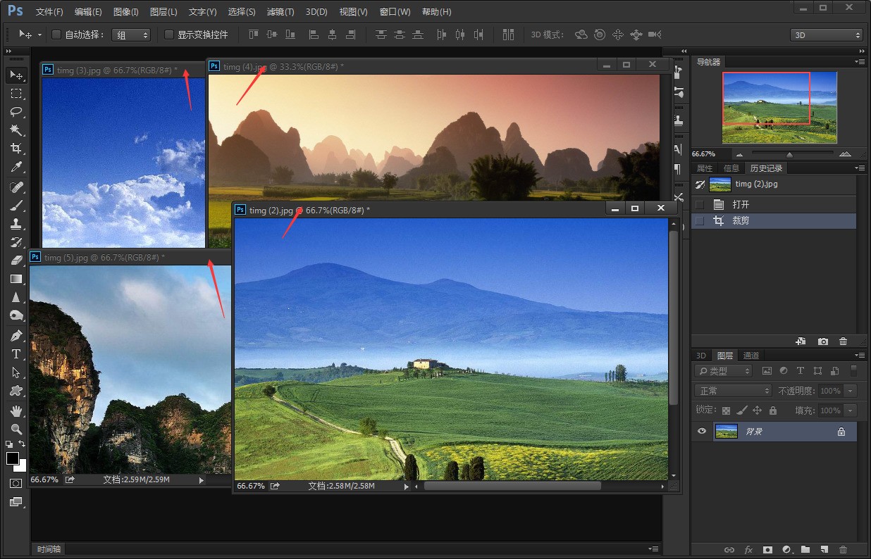The image size is (871, 559).
Task: Select the Horizontal Type tool
Action: tap(16, 354)
